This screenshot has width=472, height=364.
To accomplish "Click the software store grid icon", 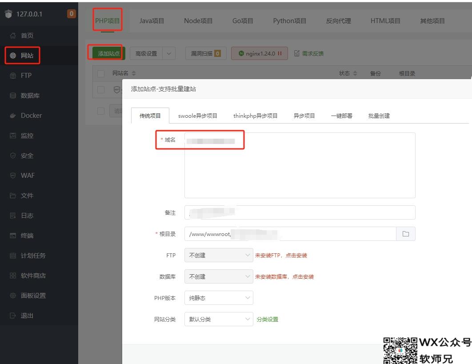I will [x=13, y=276].
